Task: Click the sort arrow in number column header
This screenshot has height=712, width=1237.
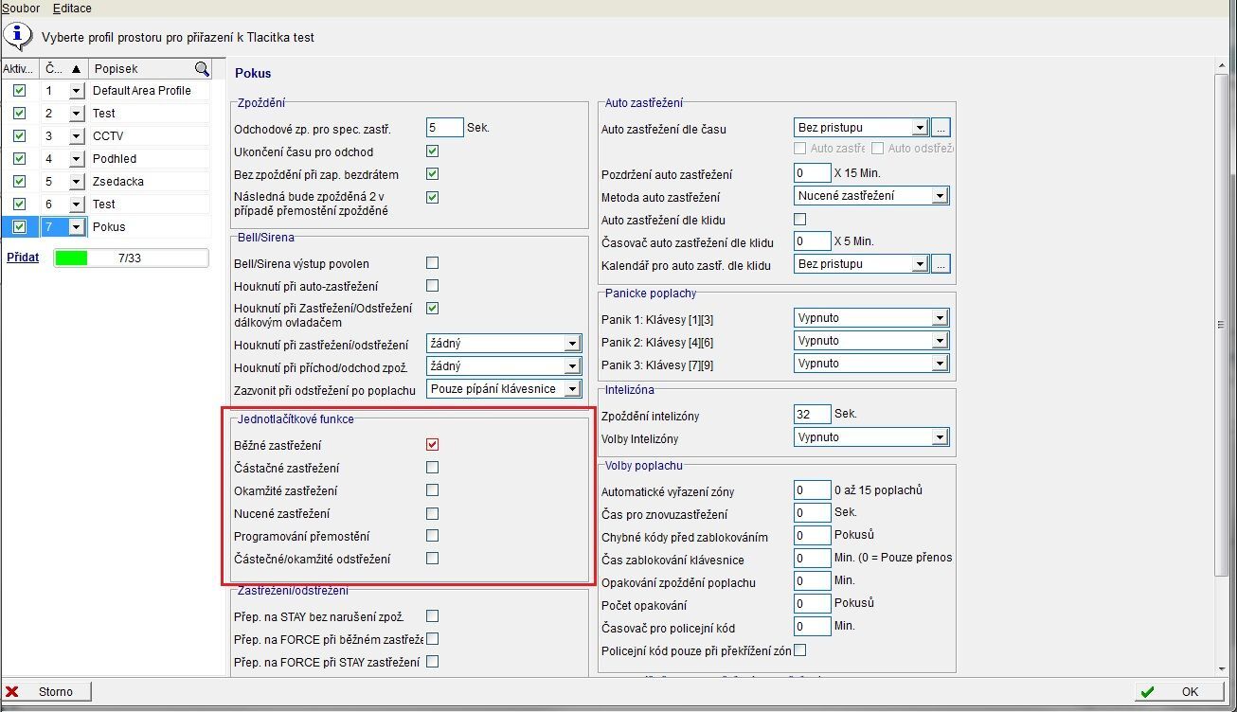Action: click(77, 69)
